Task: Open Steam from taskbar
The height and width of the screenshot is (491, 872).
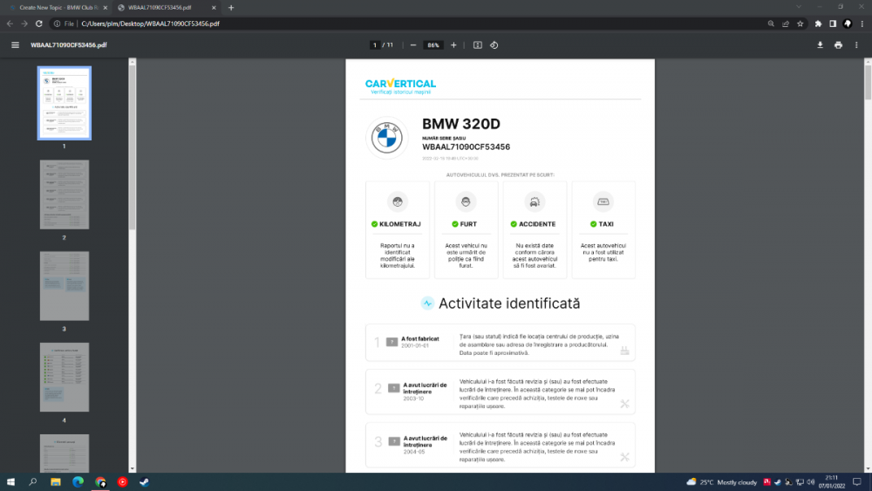Action: [145, 482]
